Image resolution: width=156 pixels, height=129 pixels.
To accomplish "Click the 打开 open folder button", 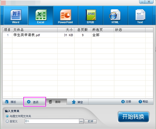I will pos(90,122).
